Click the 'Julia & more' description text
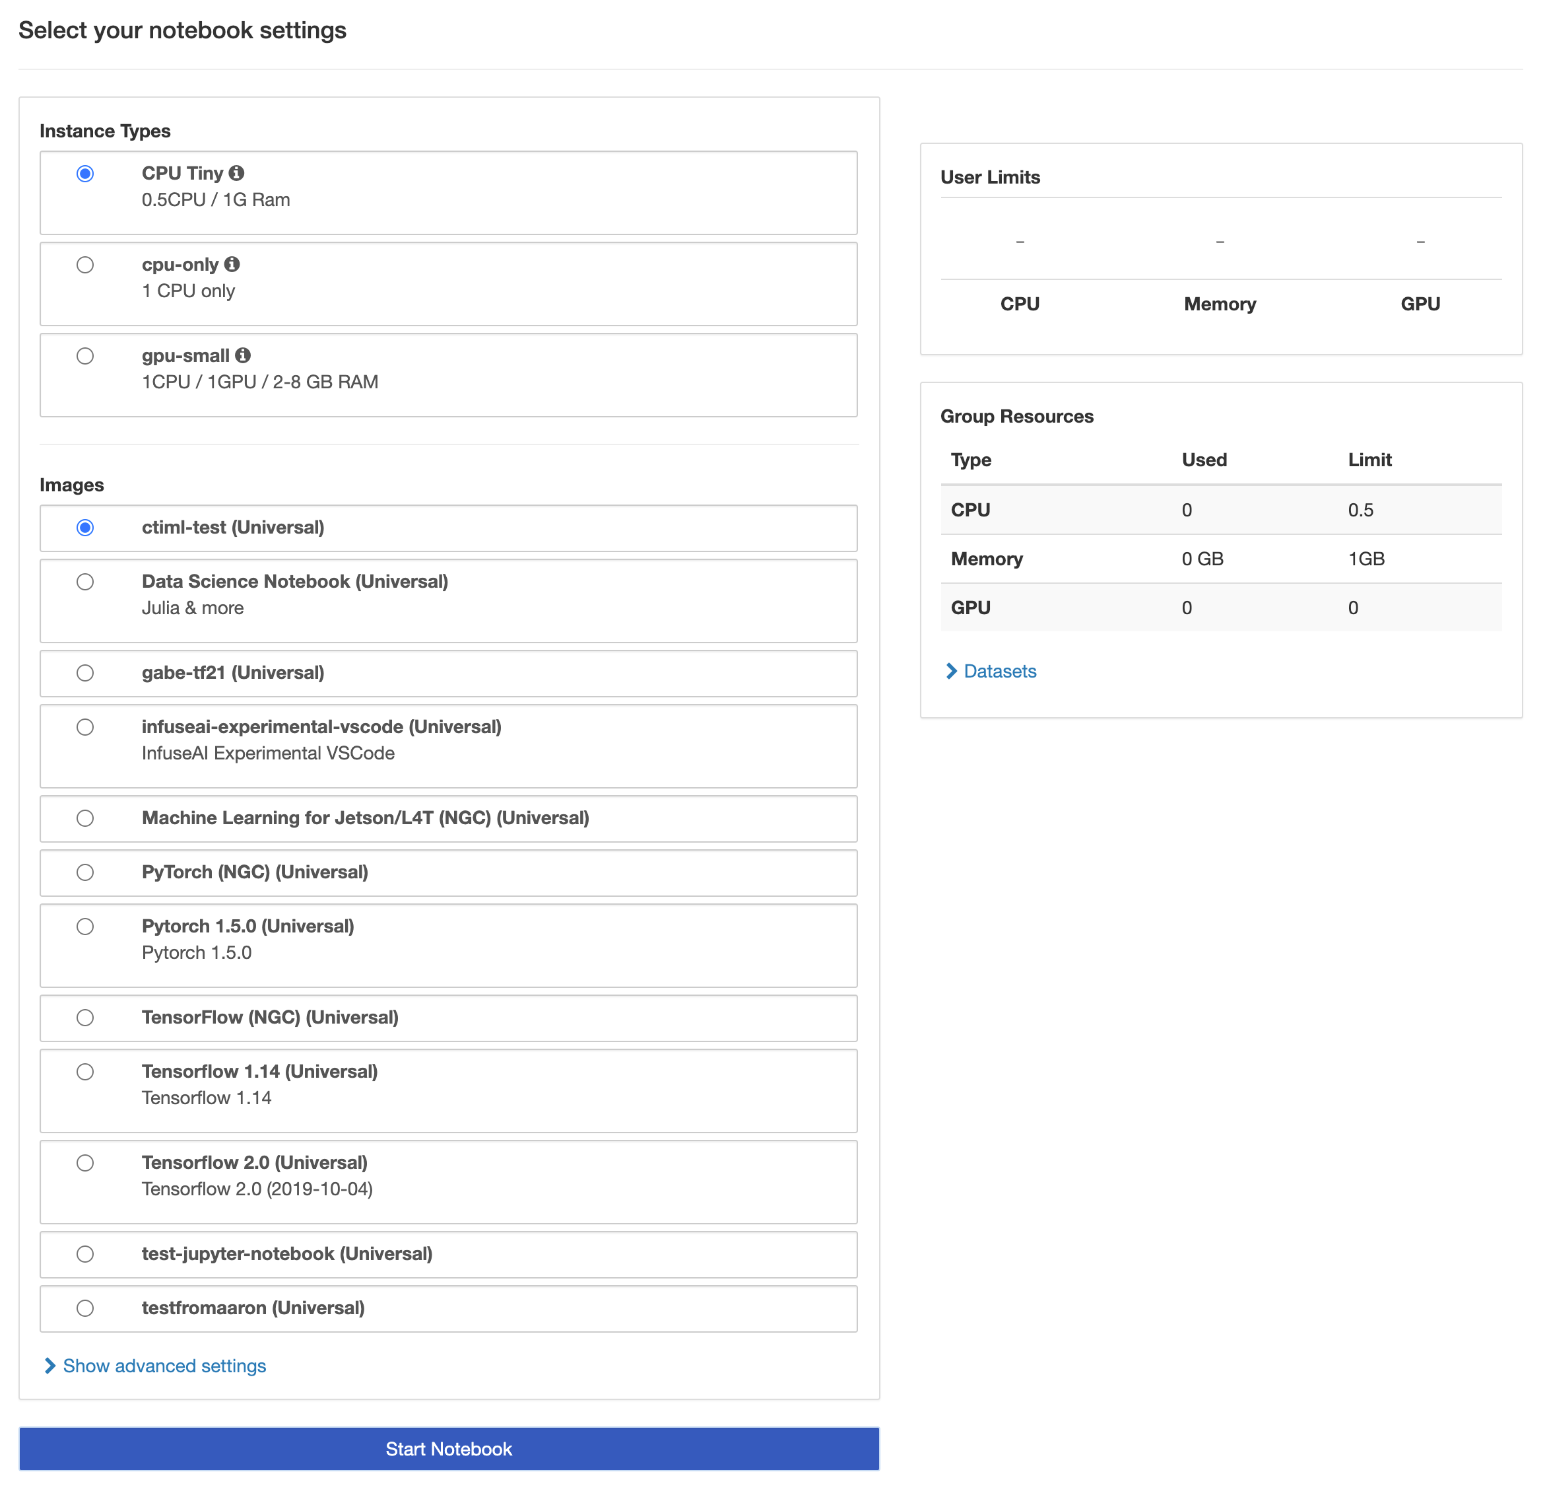This screenshot has height=1507, width=1547. click(x=192, y=608)
